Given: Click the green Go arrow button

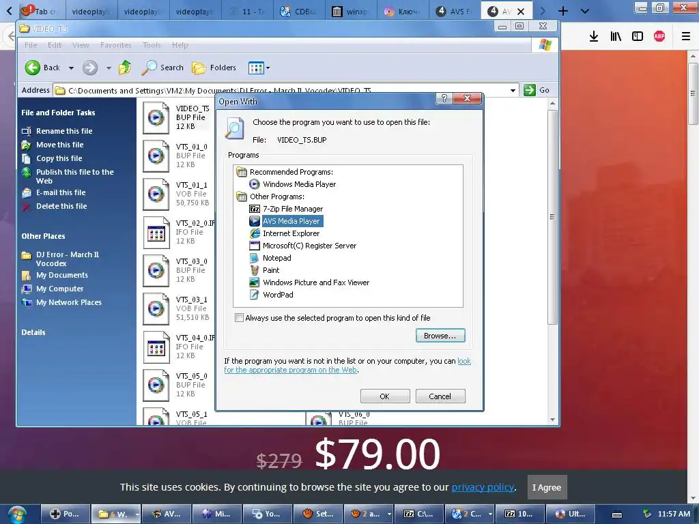Looking at the screenshot, I should 529,90.
